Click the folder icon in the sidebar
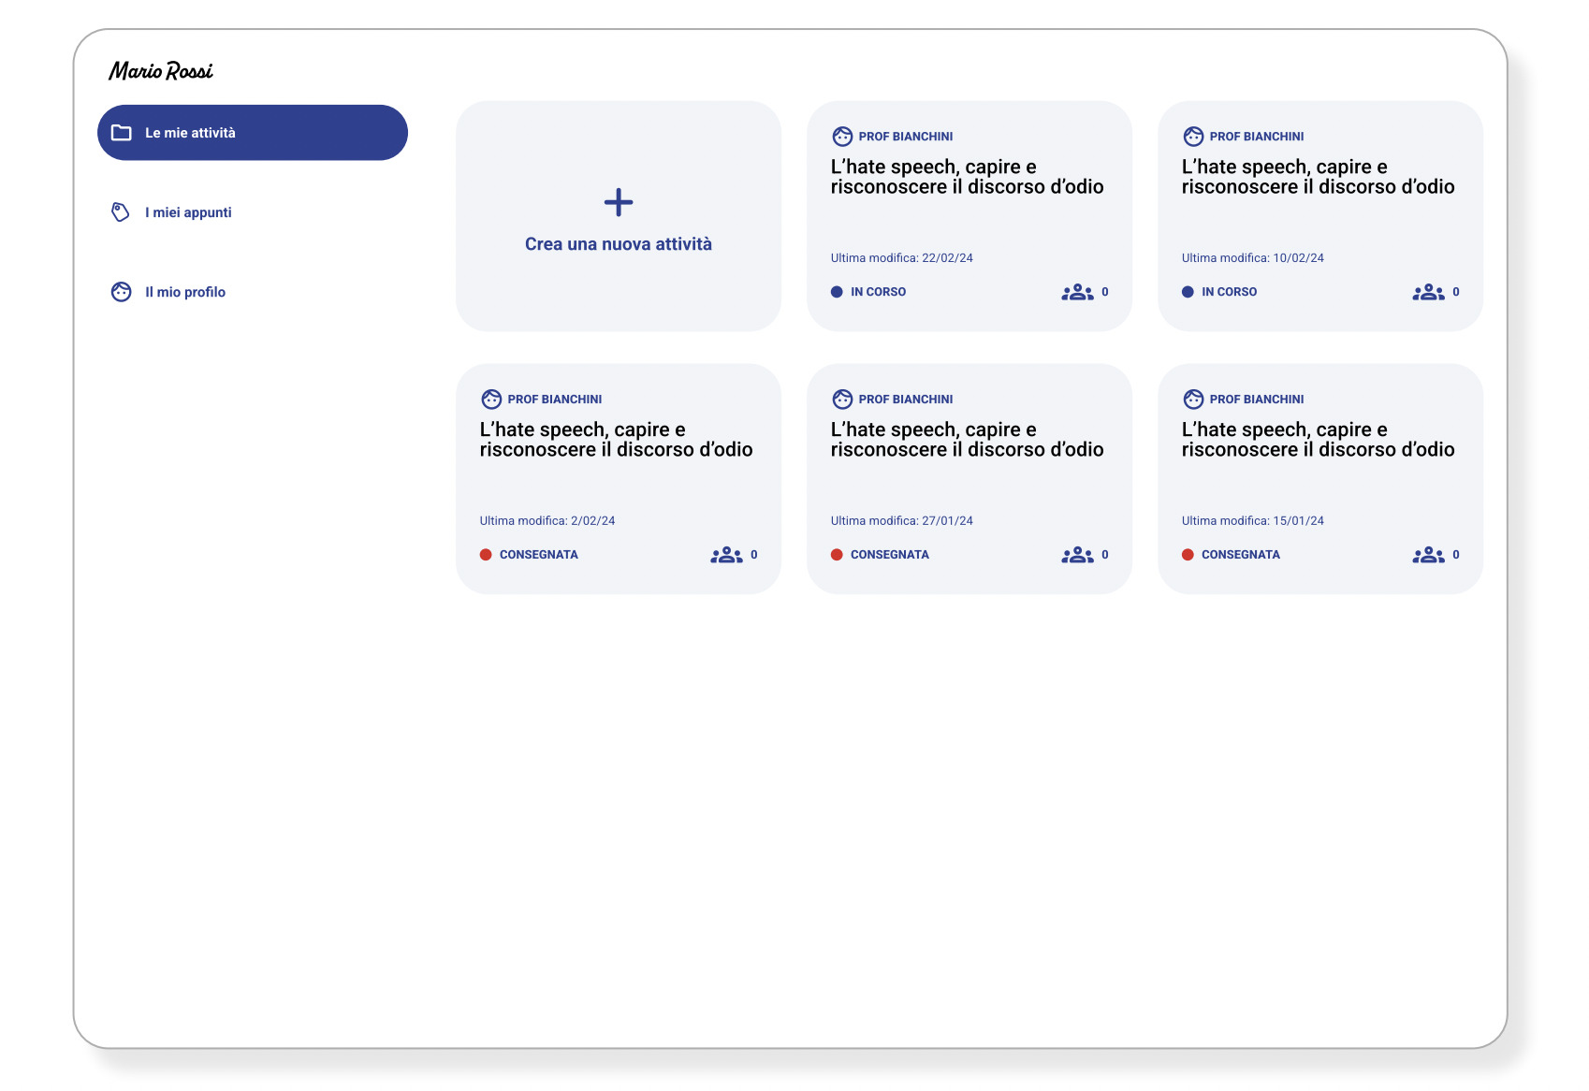Image resolution: width=1589 pixels, height=1091 pixels. coord(122,133)
